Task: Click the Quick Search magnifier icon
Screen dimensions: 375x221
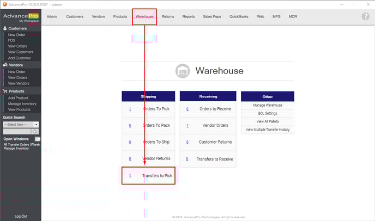Action: tap(35, 132)
